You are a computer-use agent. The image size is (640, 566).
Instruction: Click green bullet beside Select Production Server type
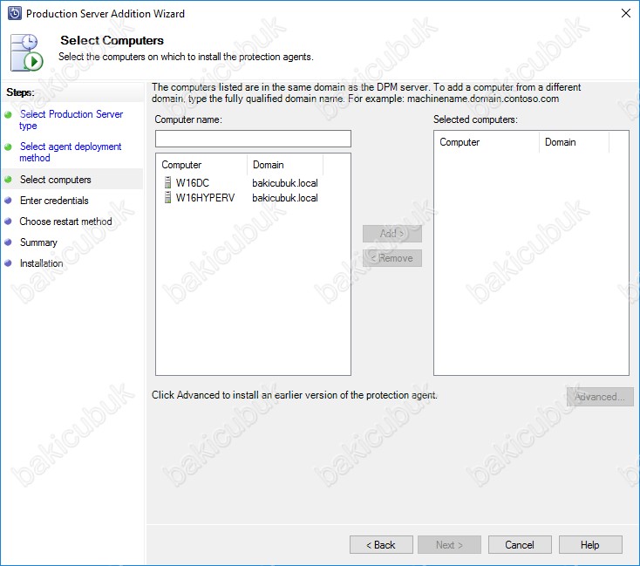(x=8, y=115)
